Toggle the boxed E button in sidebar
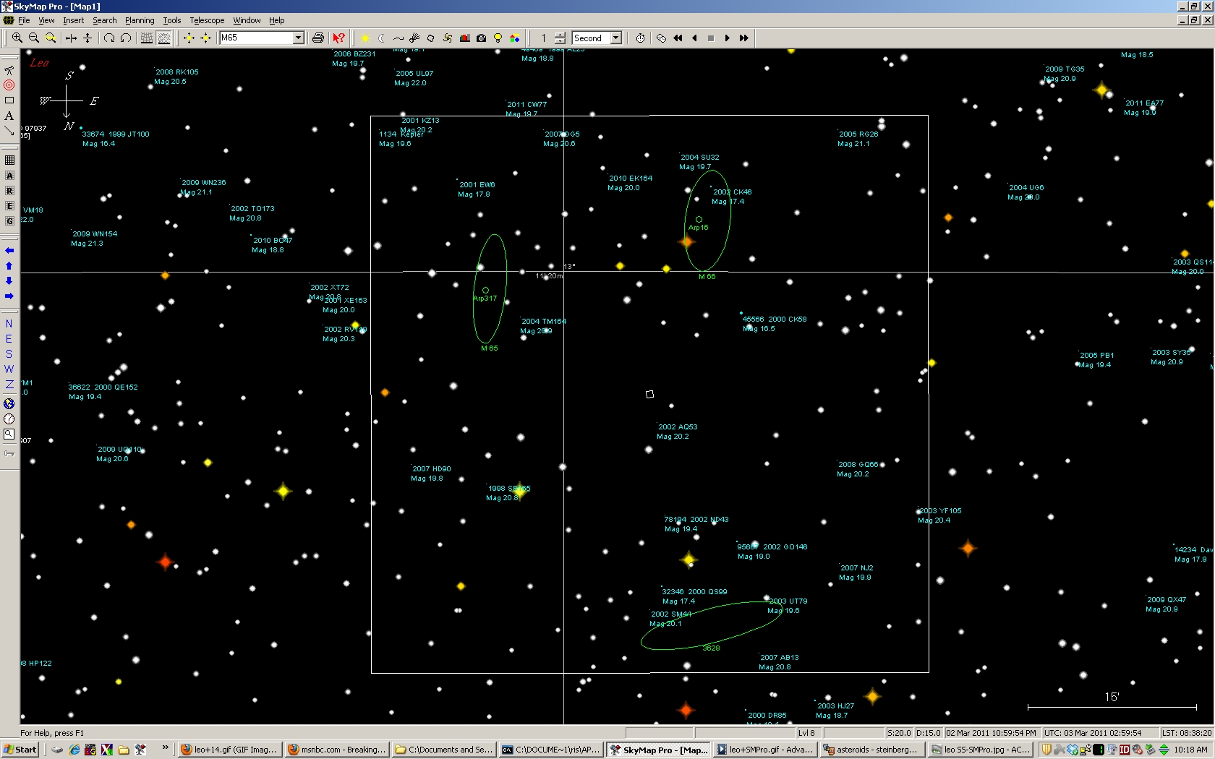1215x759 pixels. (x=9, y=206)
